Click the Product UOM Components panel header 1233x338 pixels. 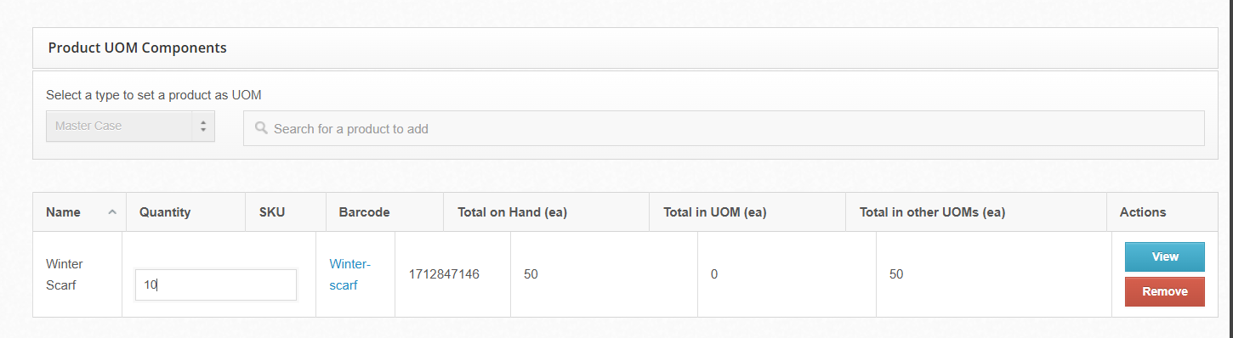point(625,48)
